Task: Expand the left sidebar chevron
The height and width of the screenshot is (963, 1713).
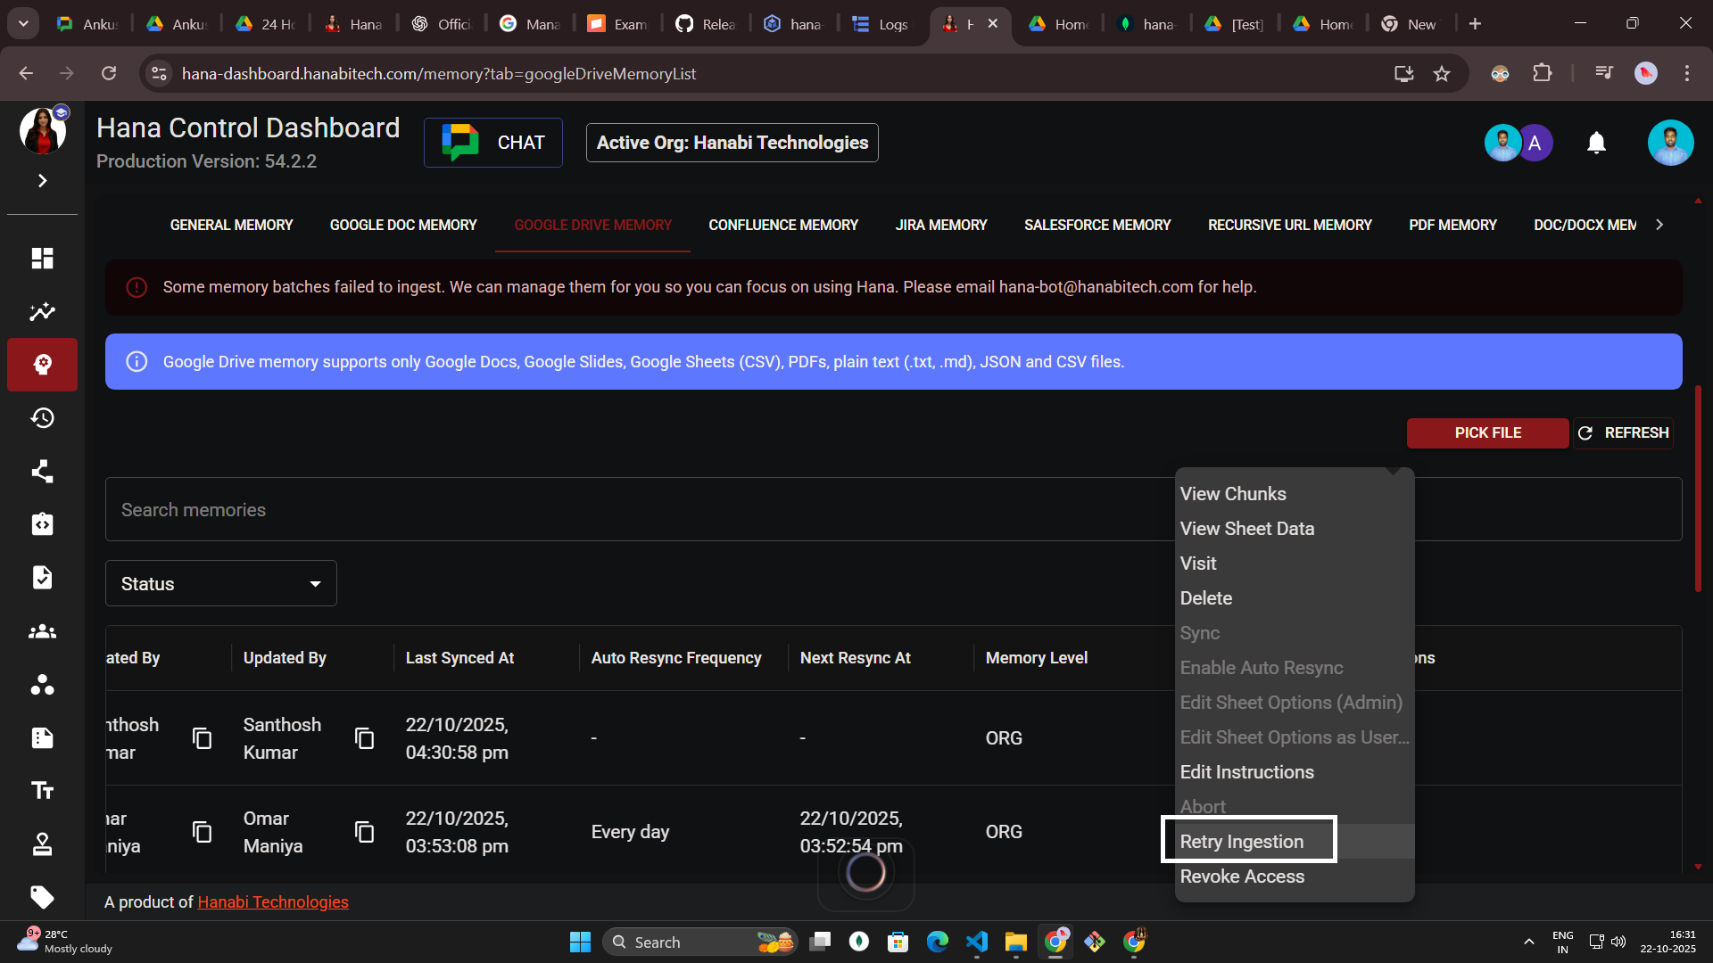Action: tap(42, 181)
